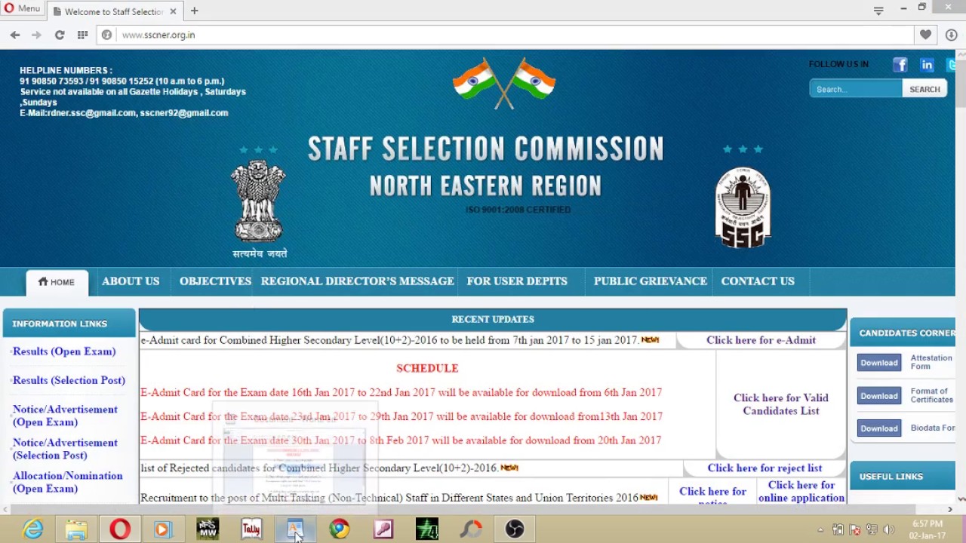Click the HELPLINE NUMBERS text
This screenshot has width=966, height=543.
coord(66,70)
